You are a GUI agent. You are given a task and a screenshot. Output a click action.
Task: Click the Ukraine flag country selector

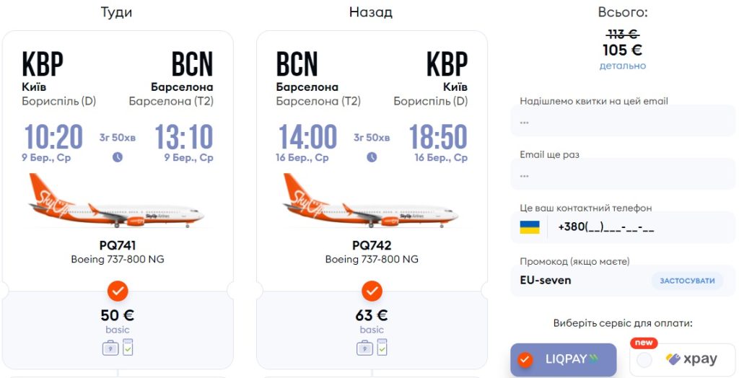coord(530,228)
